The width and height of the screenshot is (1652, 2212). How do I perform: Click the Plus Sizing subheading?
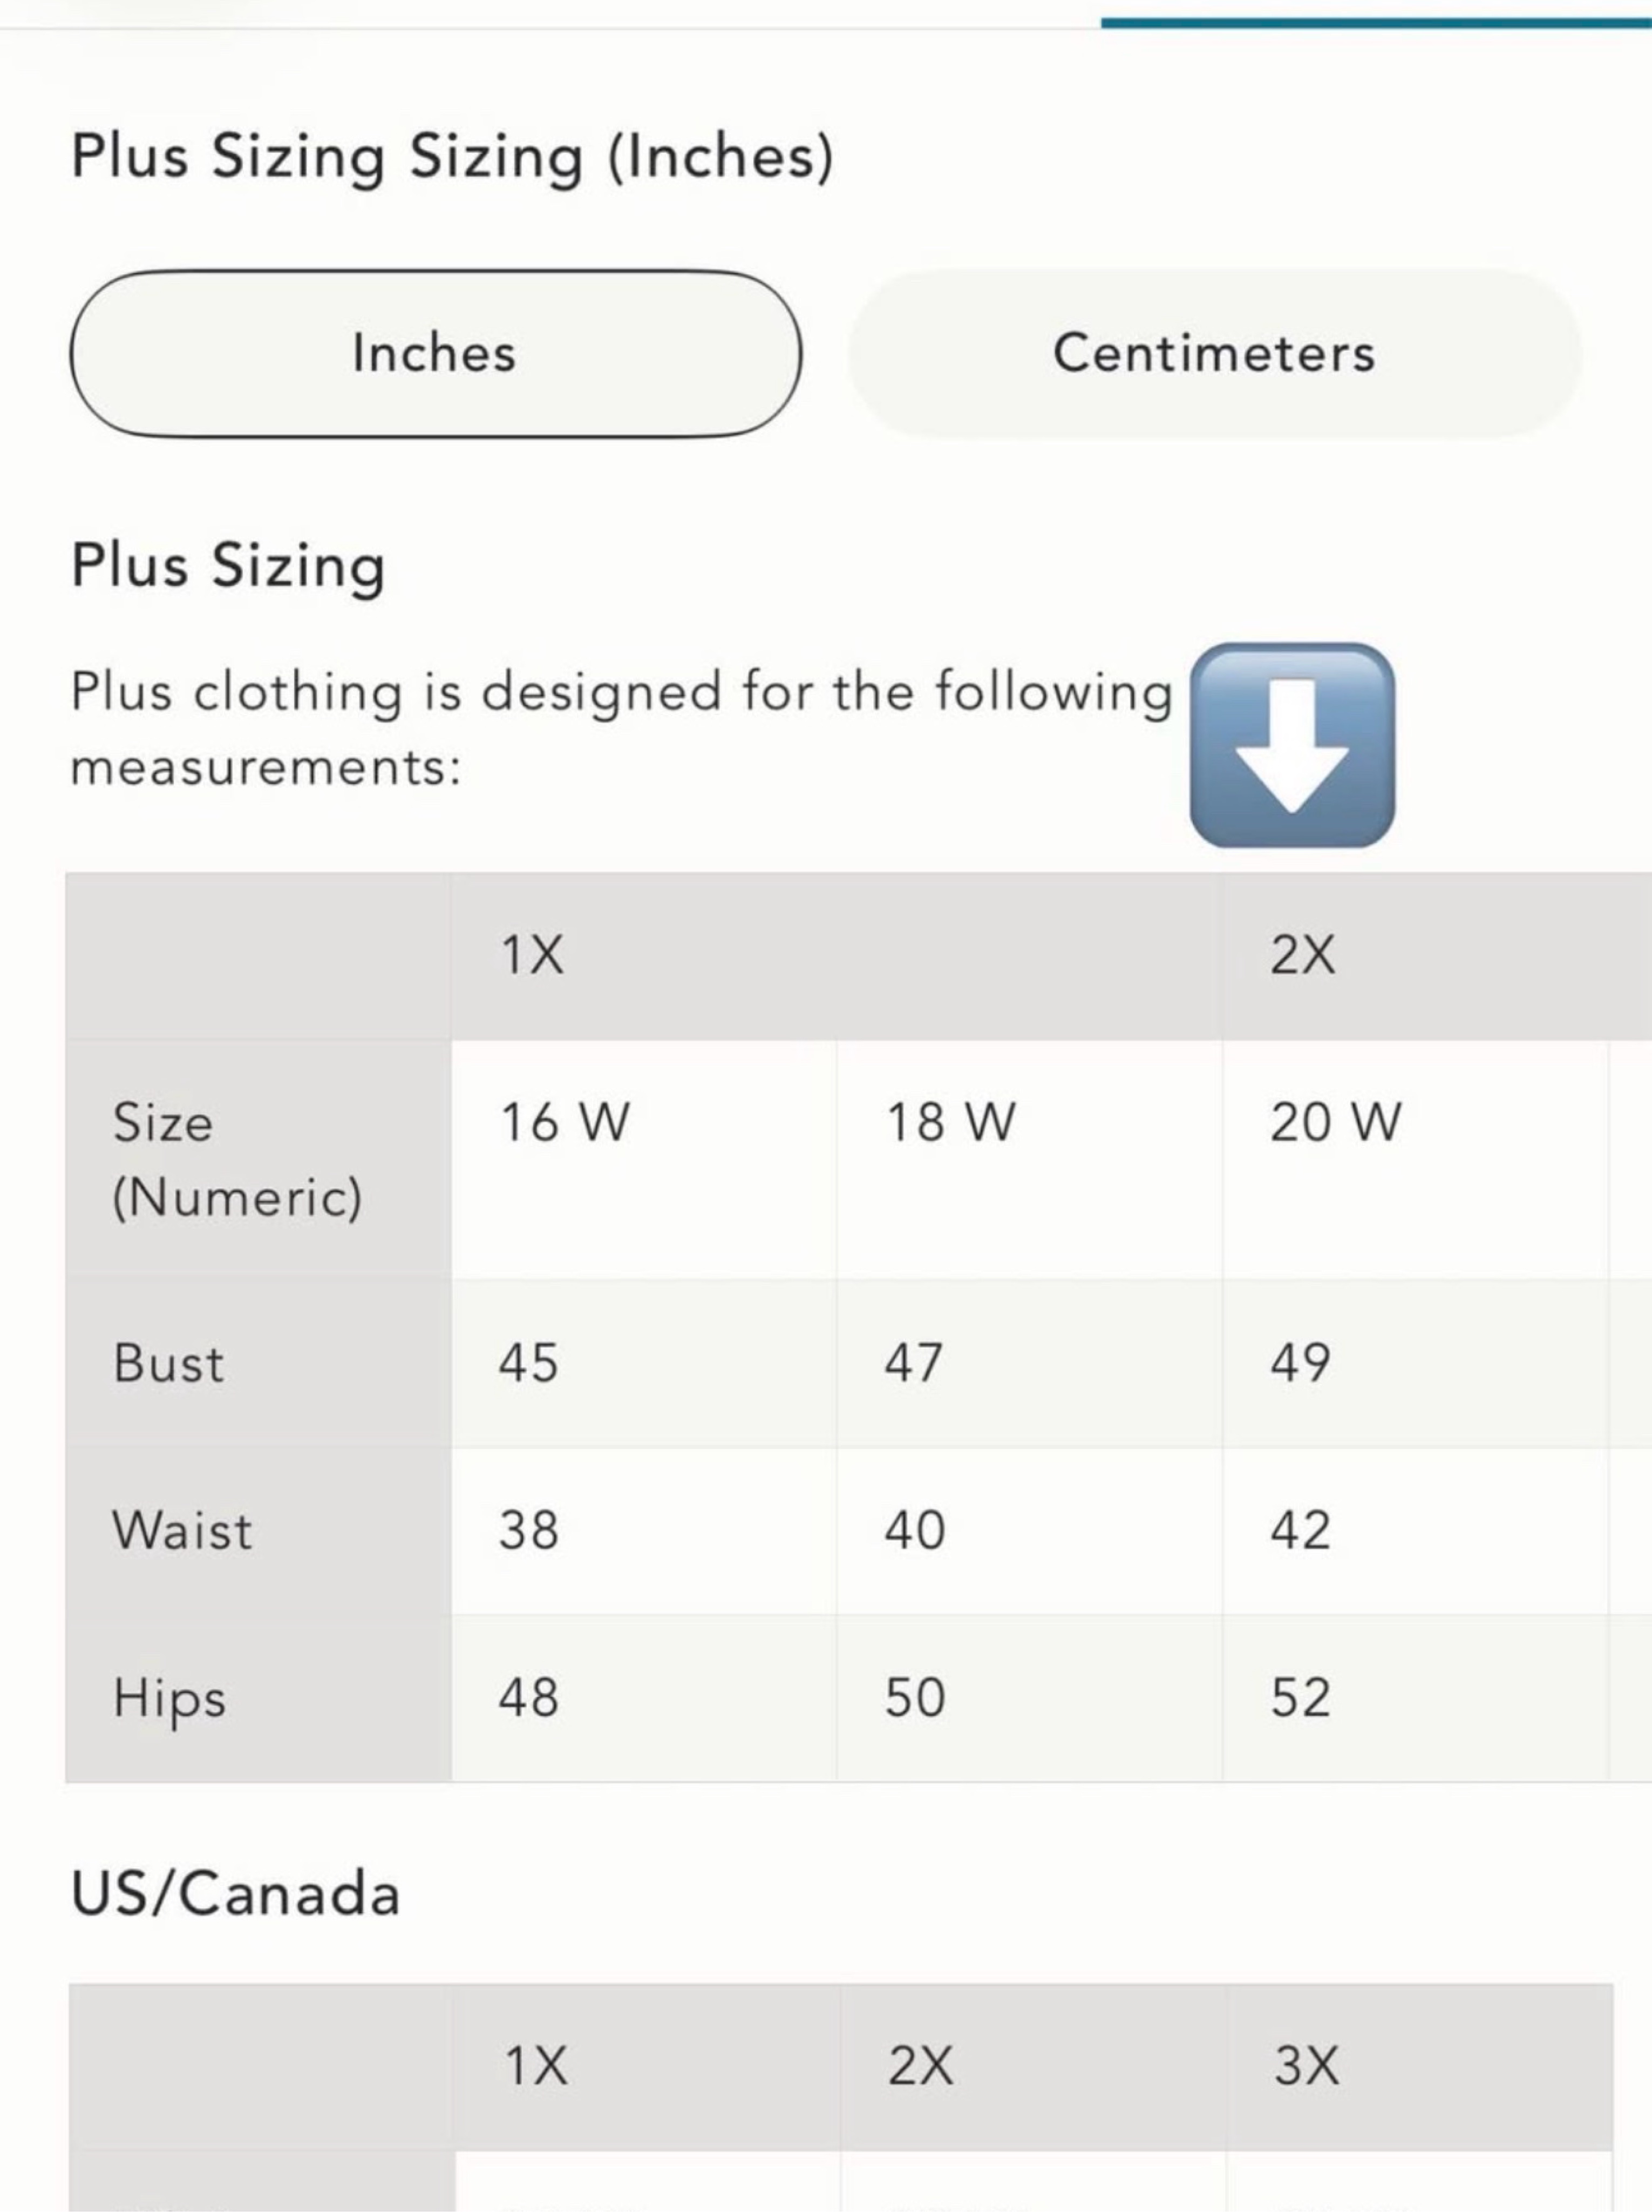point(228,567)
